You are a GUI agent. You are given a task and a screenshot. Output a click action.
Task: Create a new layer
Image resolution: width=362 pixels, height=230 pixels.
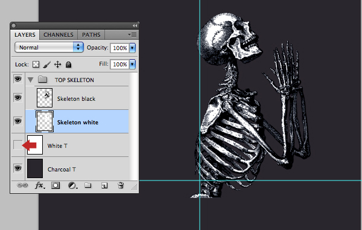click(x=104, y=185)
